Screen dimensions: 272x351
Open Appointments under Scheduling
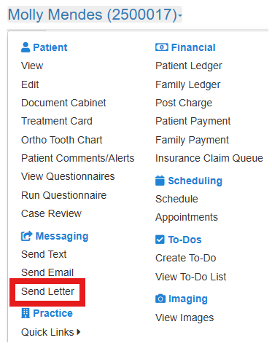click(x=187, y=218)
